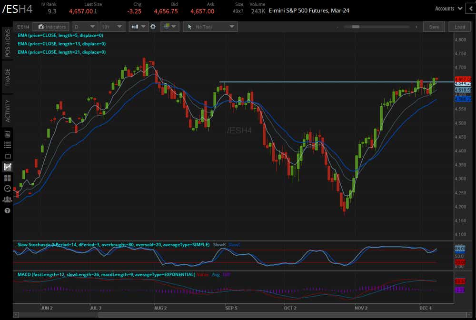Click the IV Rank value 9.3
Viewport: 476px width, 320px height.
[52, 11]
